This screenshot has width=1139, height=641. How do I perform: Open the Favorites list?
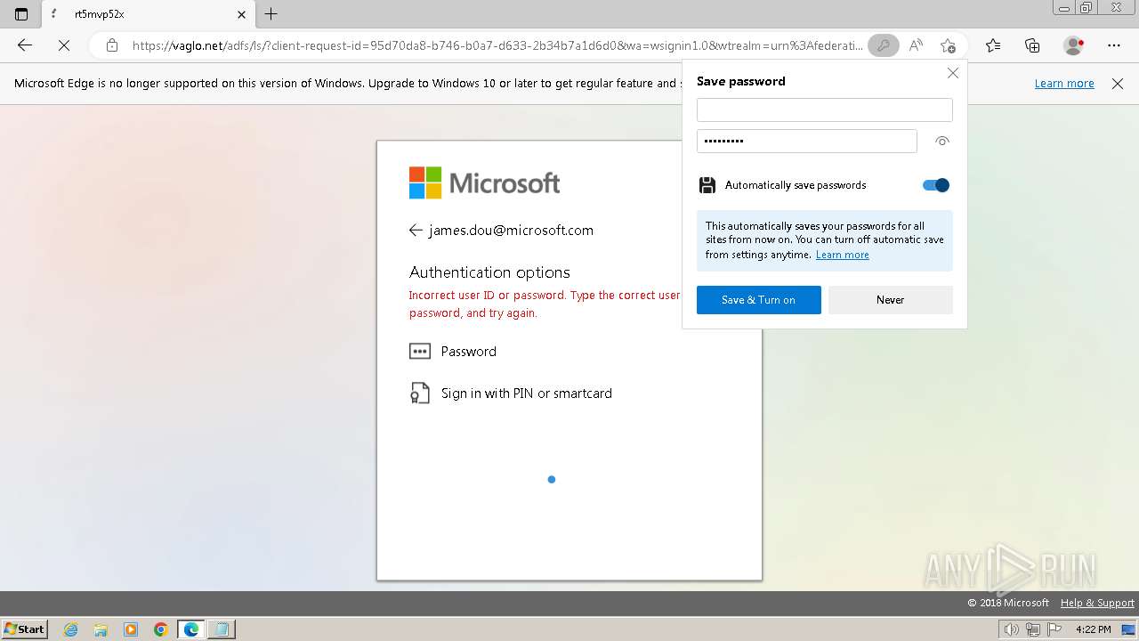(993, 45)
